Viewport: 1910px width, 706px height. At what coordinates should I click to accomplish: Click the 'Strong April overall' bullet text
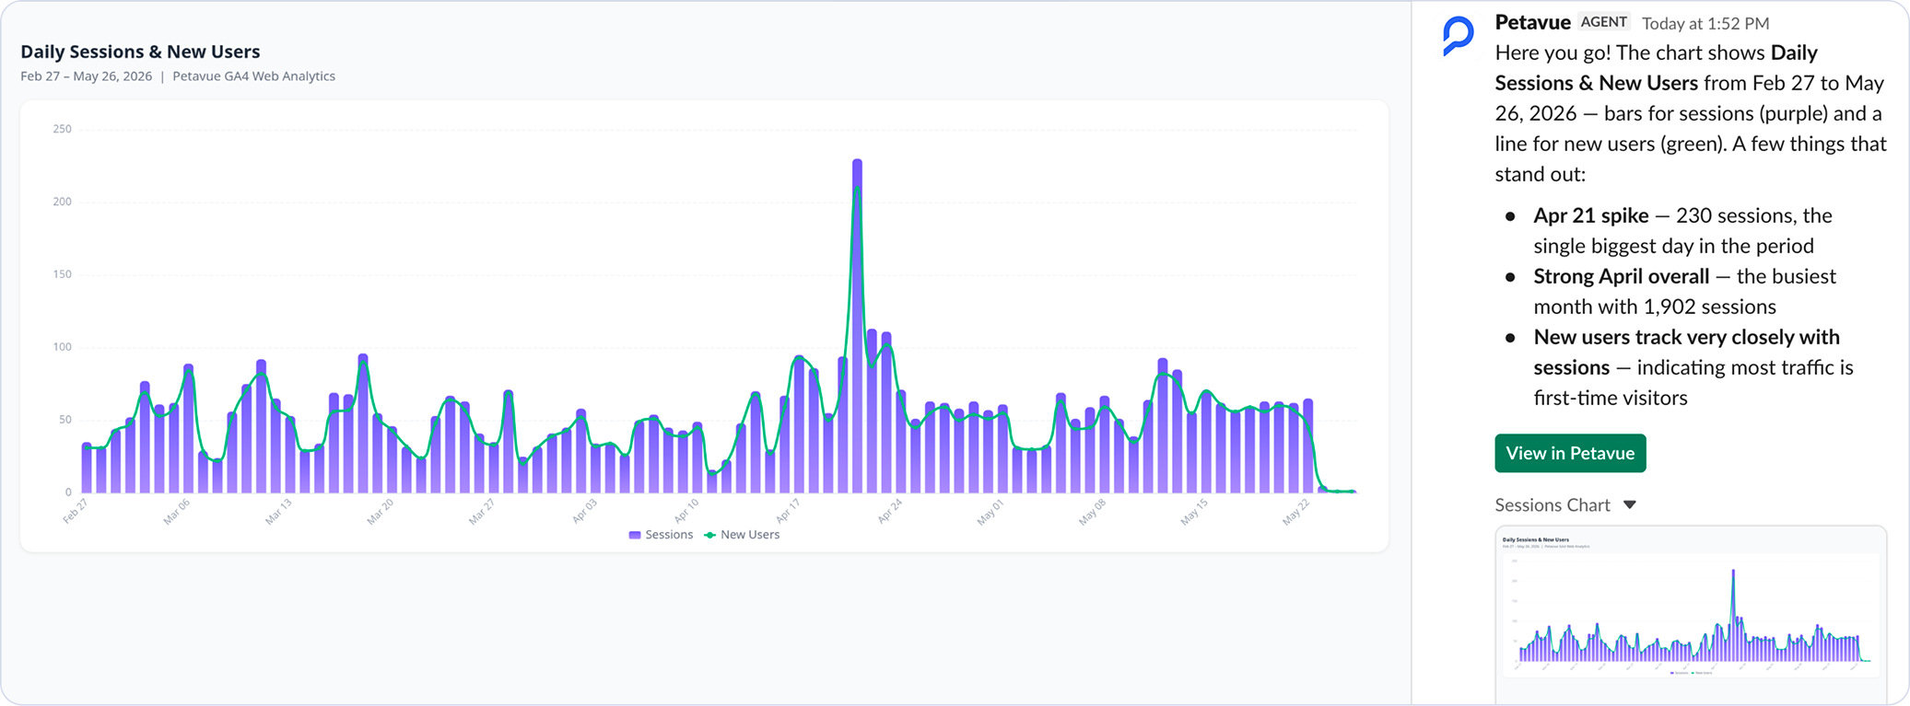(x=1621, y=276)
